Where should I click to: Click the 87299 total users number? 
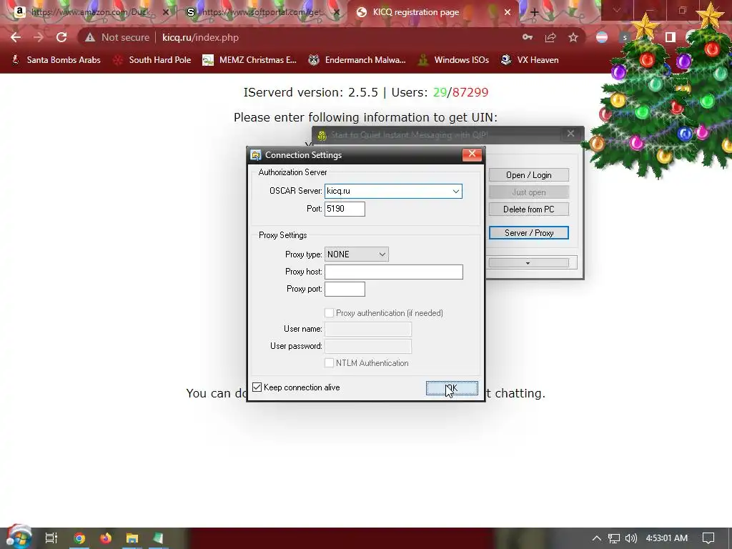coord(470,92)
